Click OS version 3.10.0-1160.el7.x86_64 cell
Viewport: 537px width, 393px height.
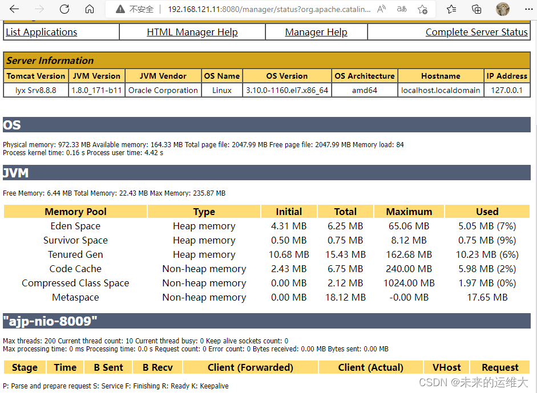coord(287,90)
